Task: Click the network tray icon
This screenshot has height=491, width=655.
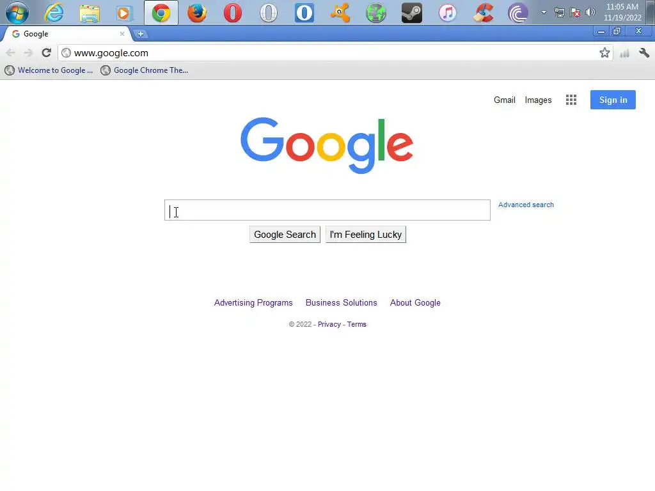Action: tap(560, 12)
